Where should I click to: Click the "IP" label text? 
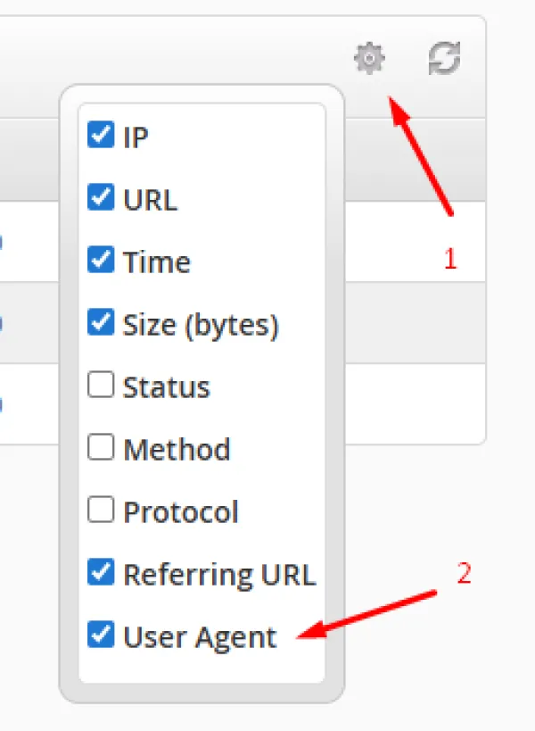tap(136, 137)
